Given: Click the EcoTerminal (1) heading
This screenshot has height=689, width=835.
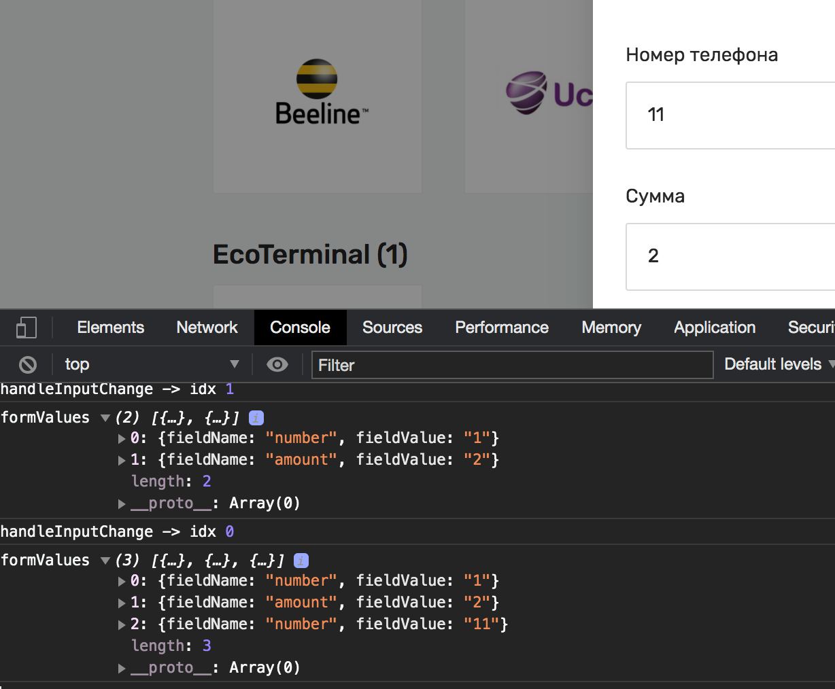Looking at the screenshot, I should (x=310, y=255).
